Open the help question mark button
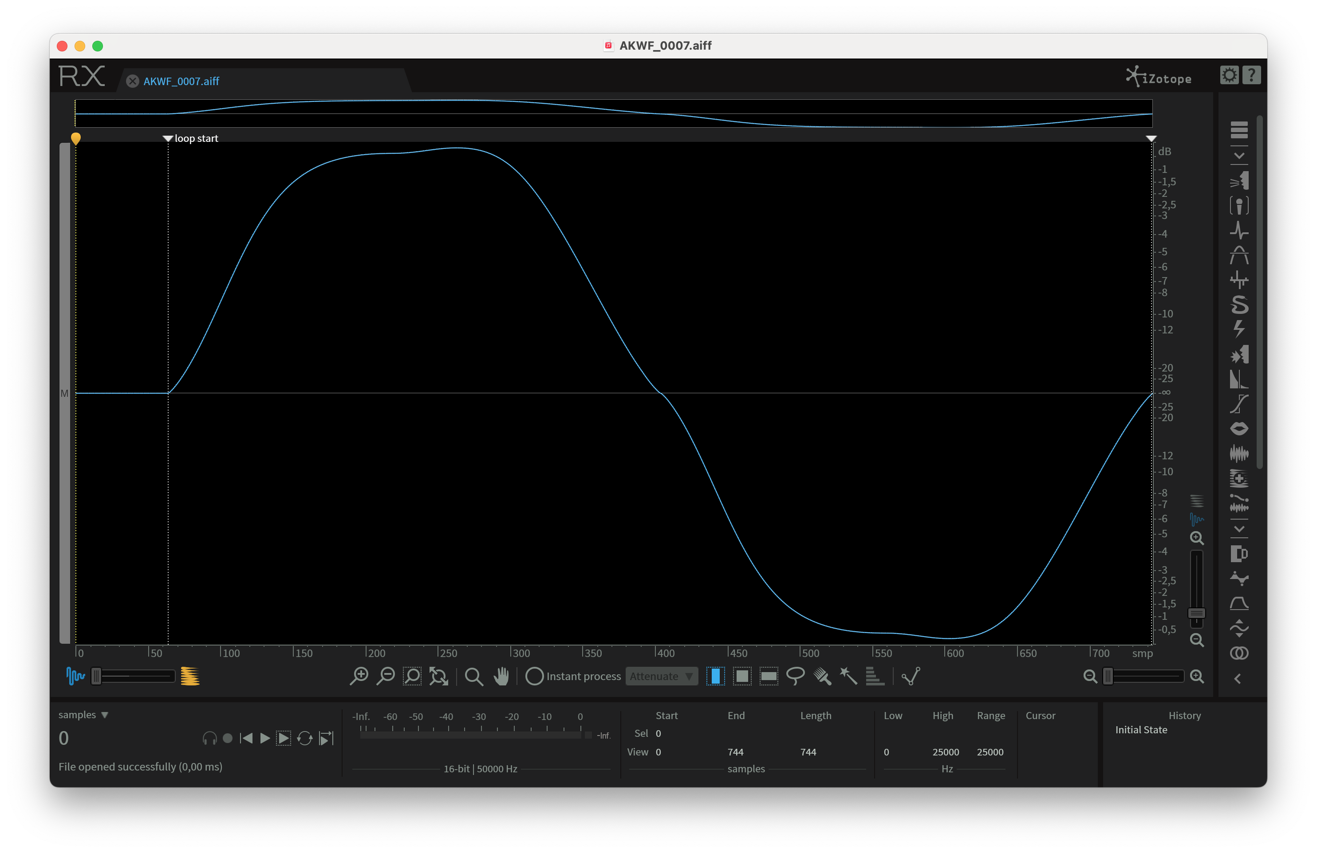Screen dimensions: 1317x853 point(1251,75)
